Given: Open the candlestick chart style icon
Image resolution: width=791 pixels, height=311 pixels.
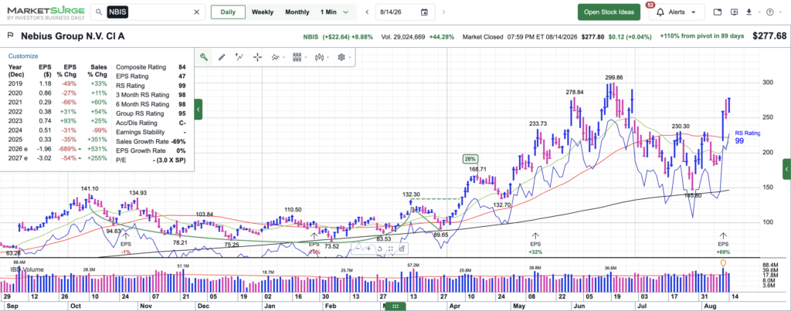Looking at the screenshot, I should tap(318, 57).
